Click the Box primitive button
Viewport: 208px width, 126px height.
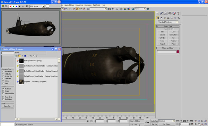(162, 32)
